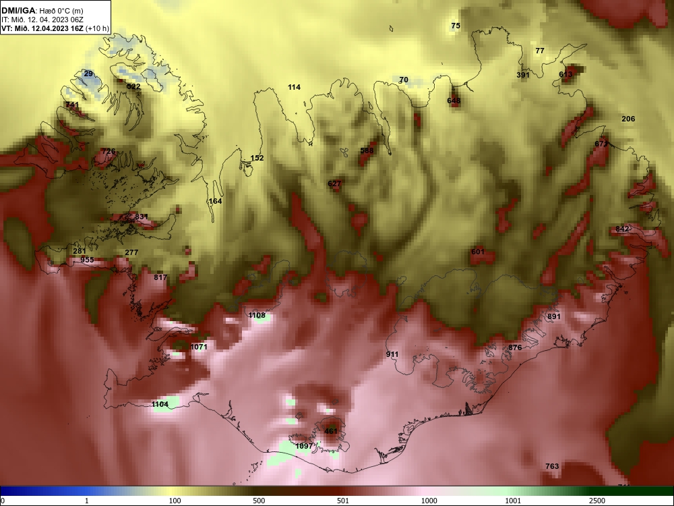This screenshot has height=506, width=674.
Task: Select the 741 value label
Action: click(x=72, y=105)
